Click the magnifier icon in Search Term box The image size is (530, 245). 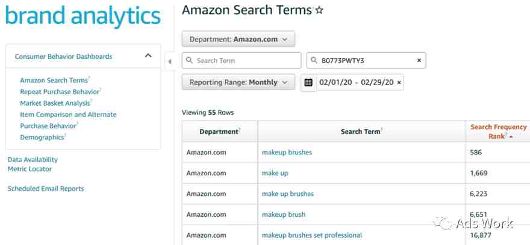189,60
